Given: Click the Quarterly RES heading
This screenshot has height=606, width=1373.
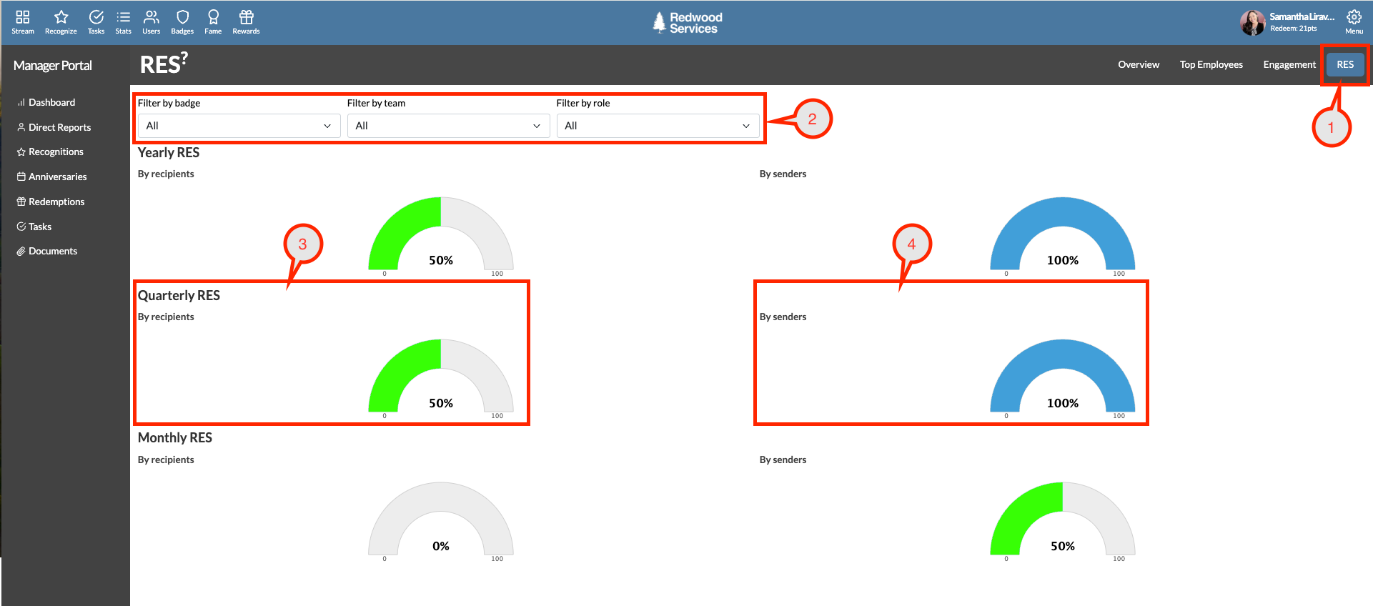Looking at the screenshot, I should [x=179, y=295].
